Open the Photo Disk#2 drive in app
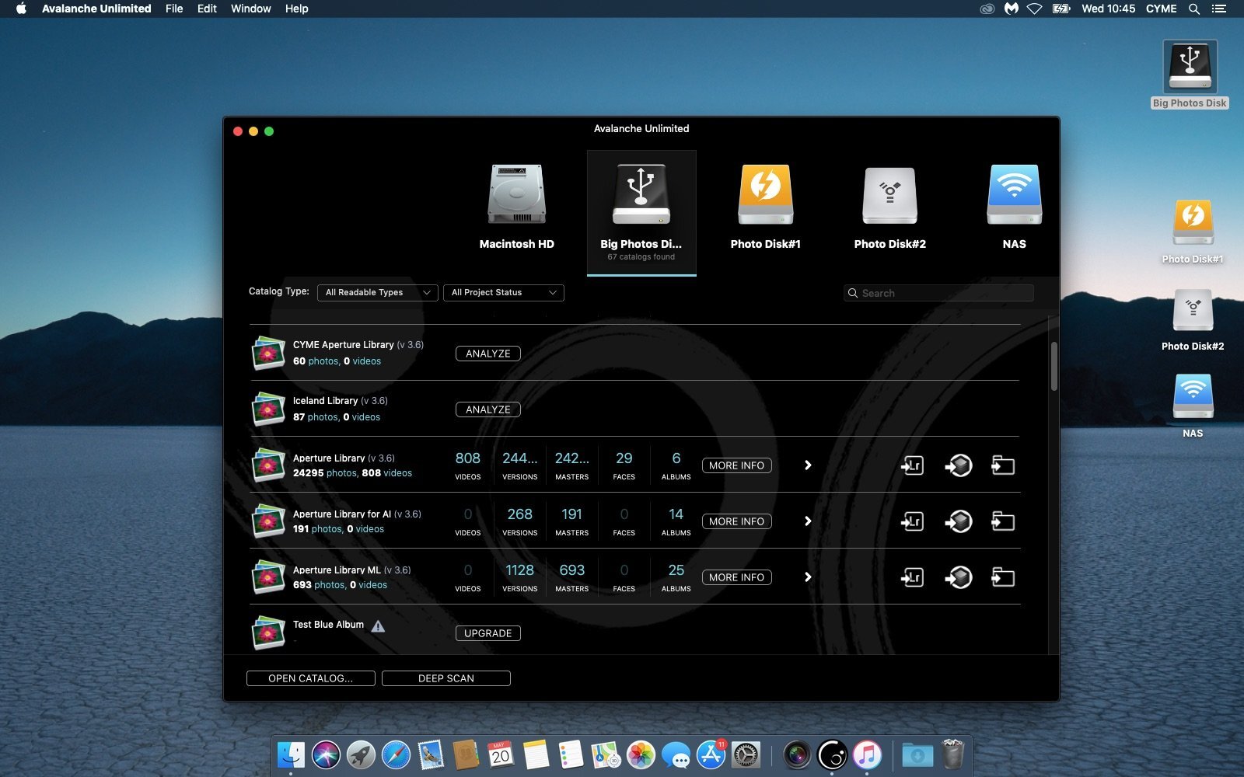 (890, 194)
